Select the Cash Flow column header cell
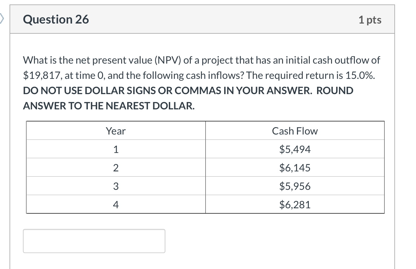416x269 pixels. coord(295,131)
